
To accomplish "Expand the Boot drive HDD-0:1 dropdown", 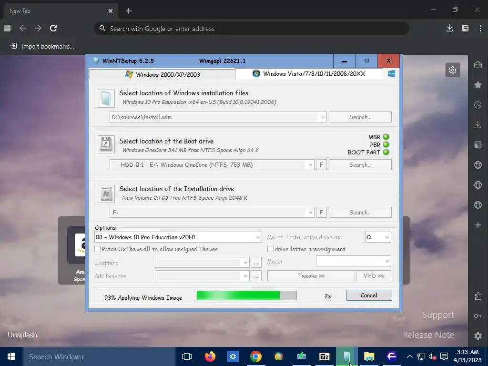I will (x=310, y=165).
